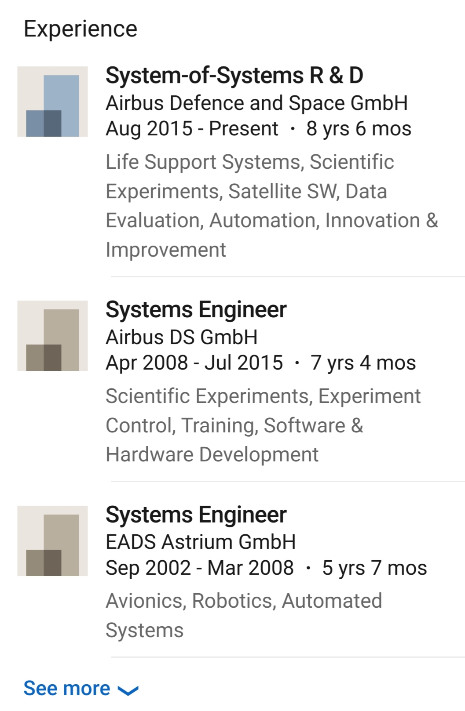This screenshot has width=465, height=711.
Task: Click the Airbus Defence and Space company logo
Action: point(52,102)
